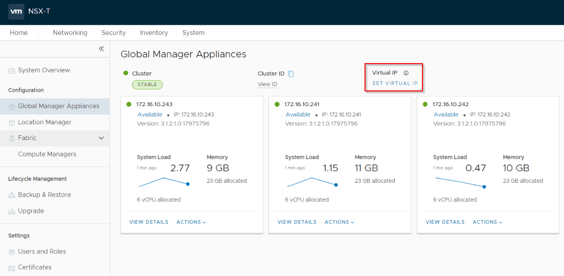Image resolution: width=564 pixels, height=276 pixels.
Task: Click the Backup & Restore icon
Action: [x=12, y=195]
